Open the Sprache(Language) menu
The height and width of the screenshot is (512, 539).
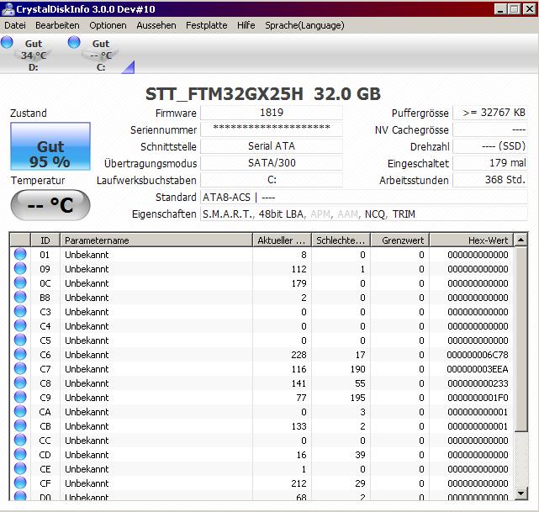304,25
